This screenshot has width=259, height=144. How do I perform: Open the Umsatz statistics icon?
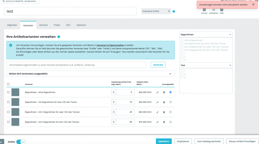click(204, 10)
